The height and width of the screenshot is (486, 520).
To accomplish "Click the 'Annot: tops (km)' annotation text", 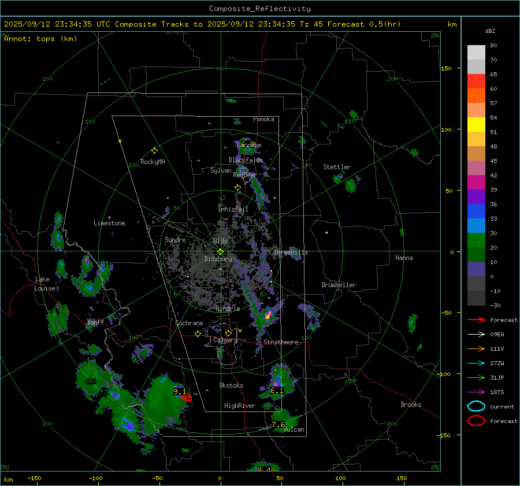I will [40, 39].
